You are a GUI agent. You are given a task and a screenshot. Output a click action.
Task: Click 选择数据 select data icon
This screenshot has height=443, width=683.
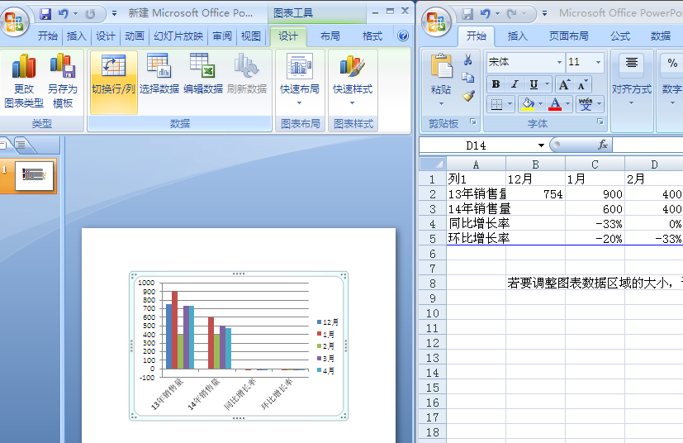tap(159, 74)
